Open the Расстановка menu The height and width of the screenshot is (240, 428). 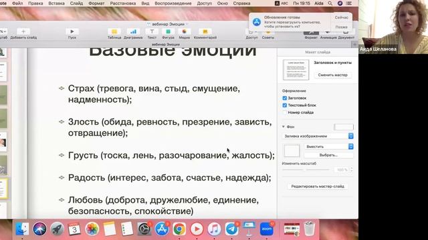(123, 3)
